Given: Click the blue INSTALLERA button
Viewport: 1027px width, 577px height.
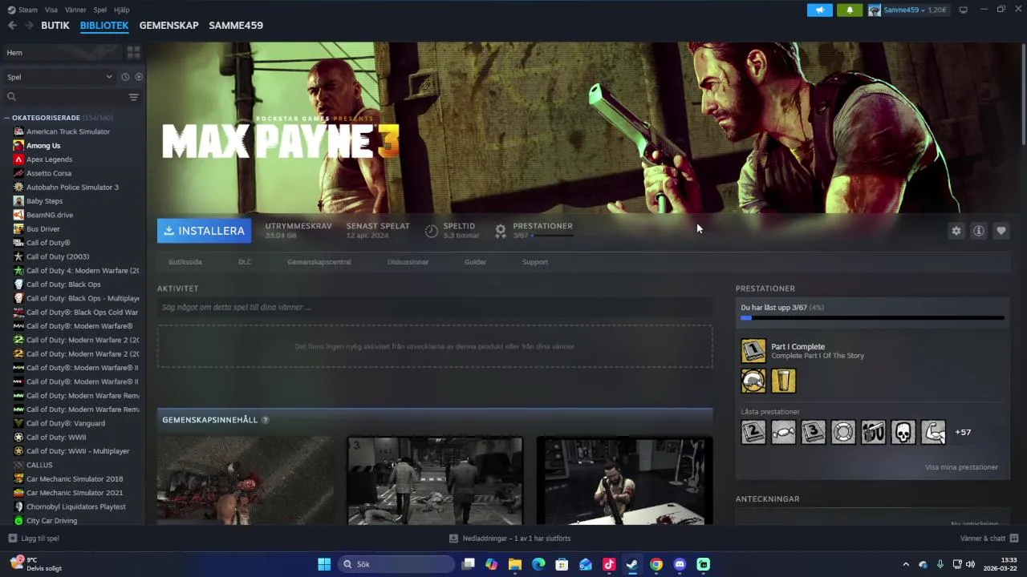Looking at the screenshot, I should [x=205, y=231].
